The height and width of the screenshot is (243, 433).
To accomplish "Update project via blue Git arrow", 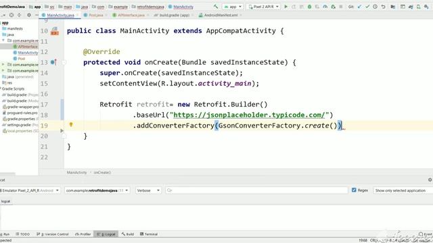I will 359,6.
